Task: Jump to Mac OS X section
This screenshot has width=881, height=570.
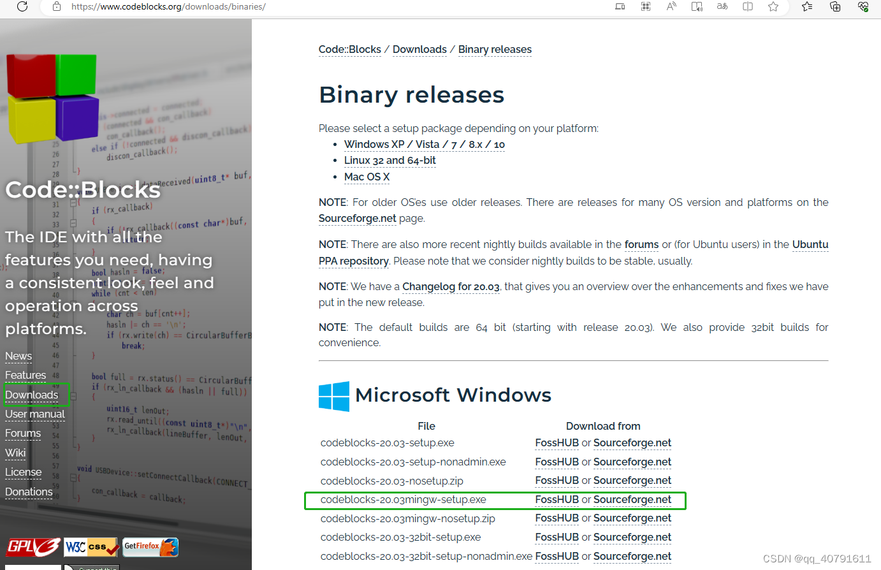Action: pyautogui.click(x=367, y=177)
